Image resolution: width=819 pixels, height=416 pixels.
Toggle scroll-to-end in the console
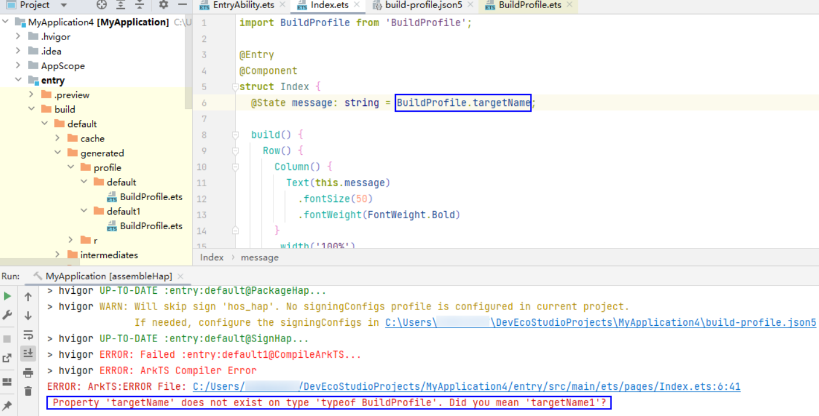pos(27,352)
